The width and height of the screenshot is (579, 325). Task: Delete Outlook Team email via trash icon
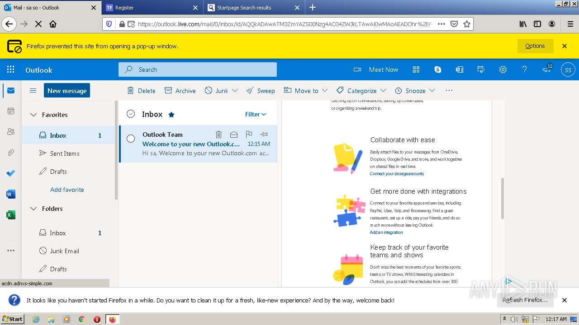pos(218,134)
